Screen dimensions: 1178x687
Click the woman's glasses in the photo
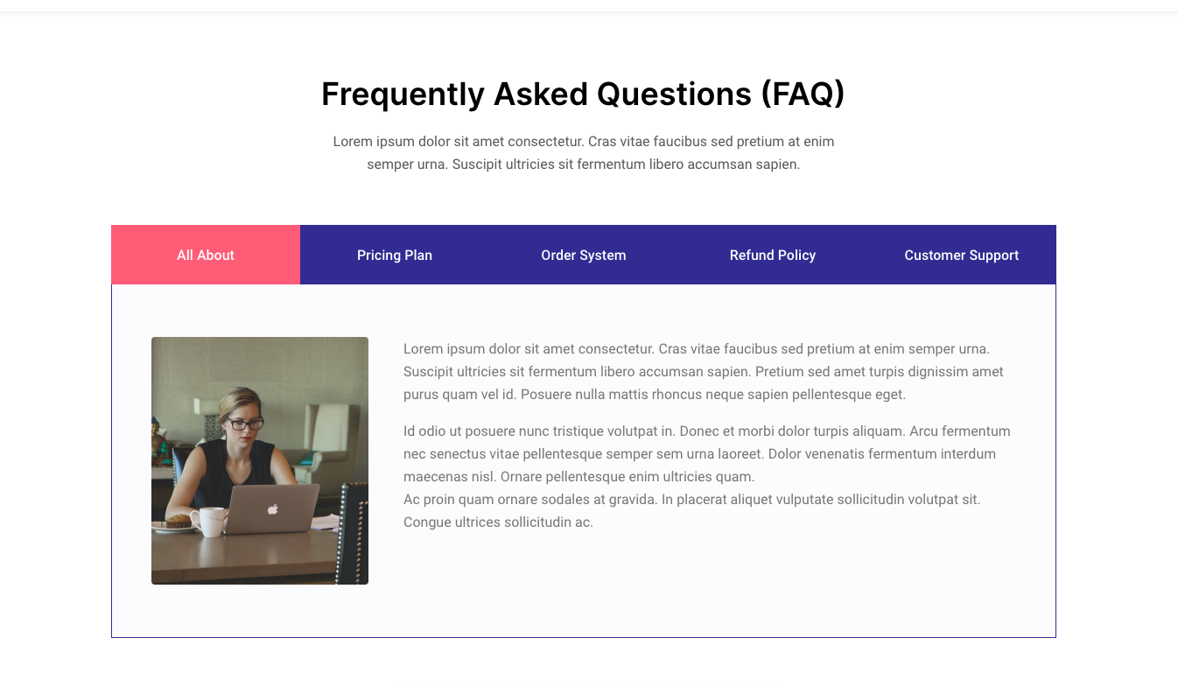[245, 424]
